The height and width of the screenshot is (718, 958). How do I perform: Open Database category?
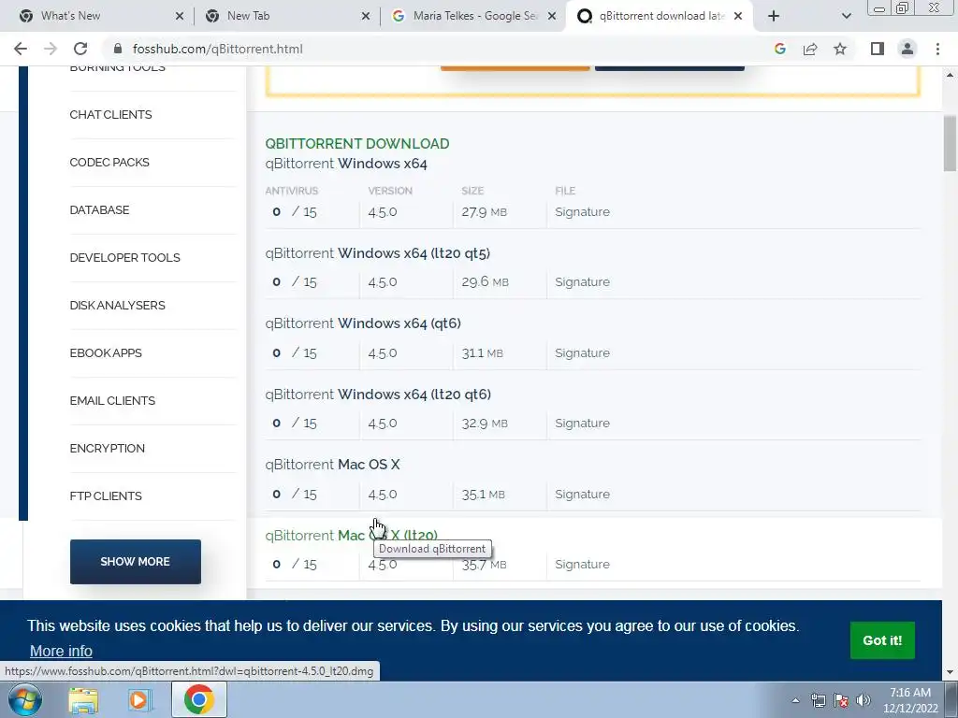tap(99, 210)
